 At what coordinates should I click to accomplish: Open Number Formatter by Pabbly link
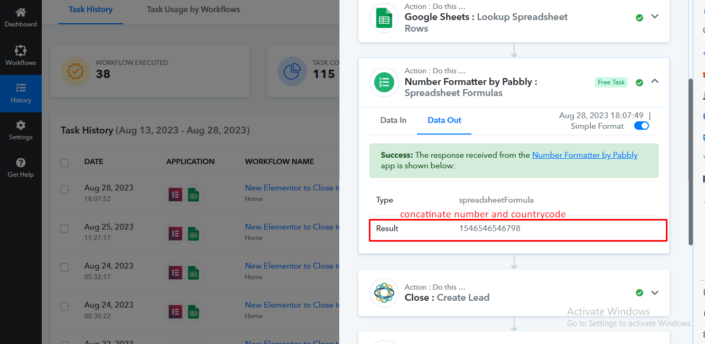[x=585, y=155]
